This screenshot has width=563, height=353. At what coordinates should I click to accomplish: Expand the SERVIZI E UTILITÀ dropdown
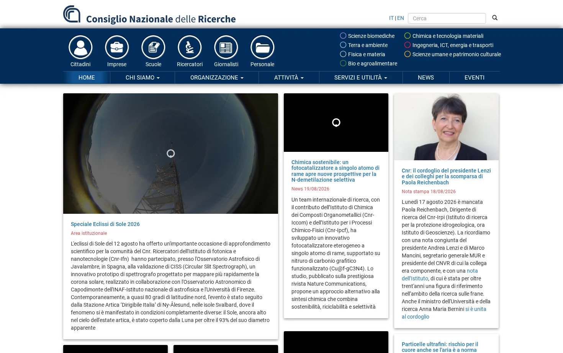coord(361,78)
